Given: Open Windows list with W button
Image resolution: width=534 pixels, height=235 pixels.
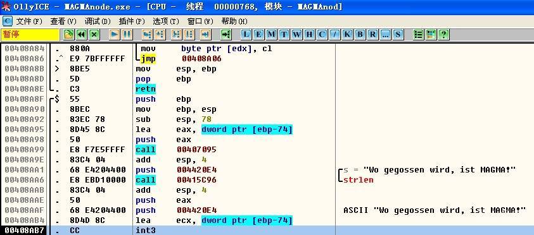Looking at the screenshot, I should [296, 34].
